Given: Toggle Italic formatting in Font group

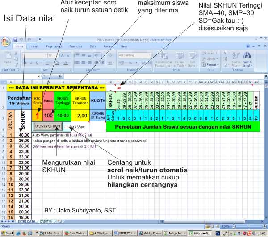Looking at the screenshot, I should [x=31, y=63].
